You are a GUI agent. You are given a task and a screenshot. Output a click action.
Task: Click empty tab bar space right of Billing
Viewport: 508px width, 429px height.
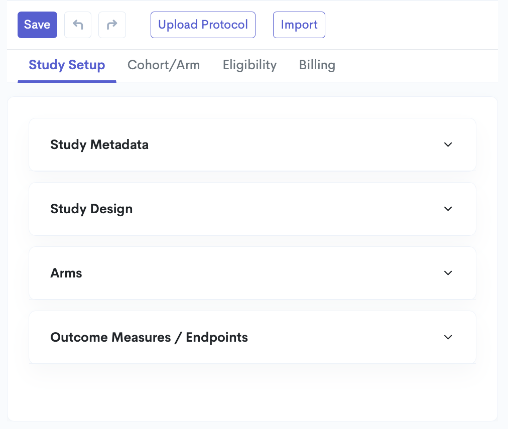pyautogui.click(x=417, y=65)
